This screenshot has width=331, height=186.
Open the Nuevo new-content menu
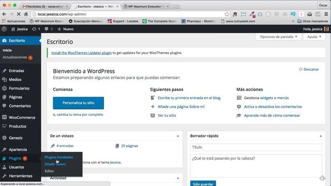tap(66, 29)
